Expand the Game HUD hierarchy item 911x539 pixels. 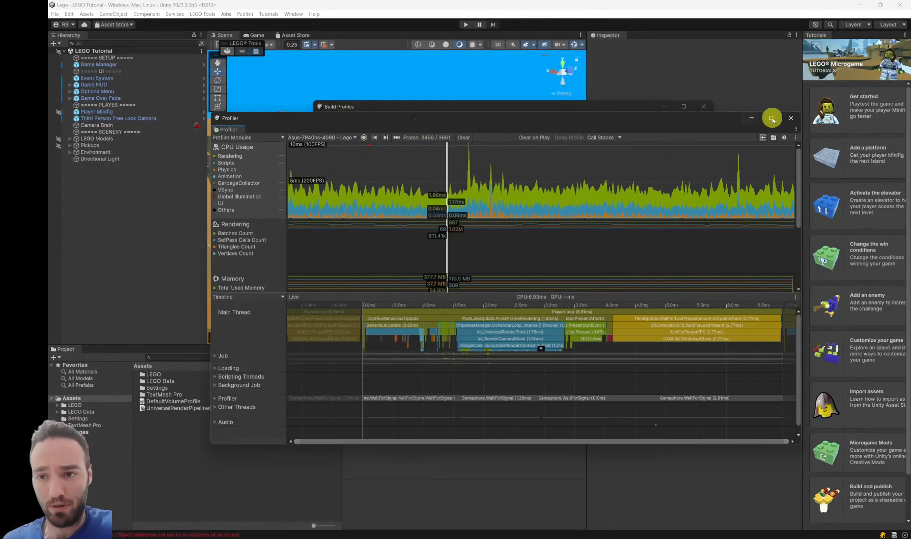70,84
